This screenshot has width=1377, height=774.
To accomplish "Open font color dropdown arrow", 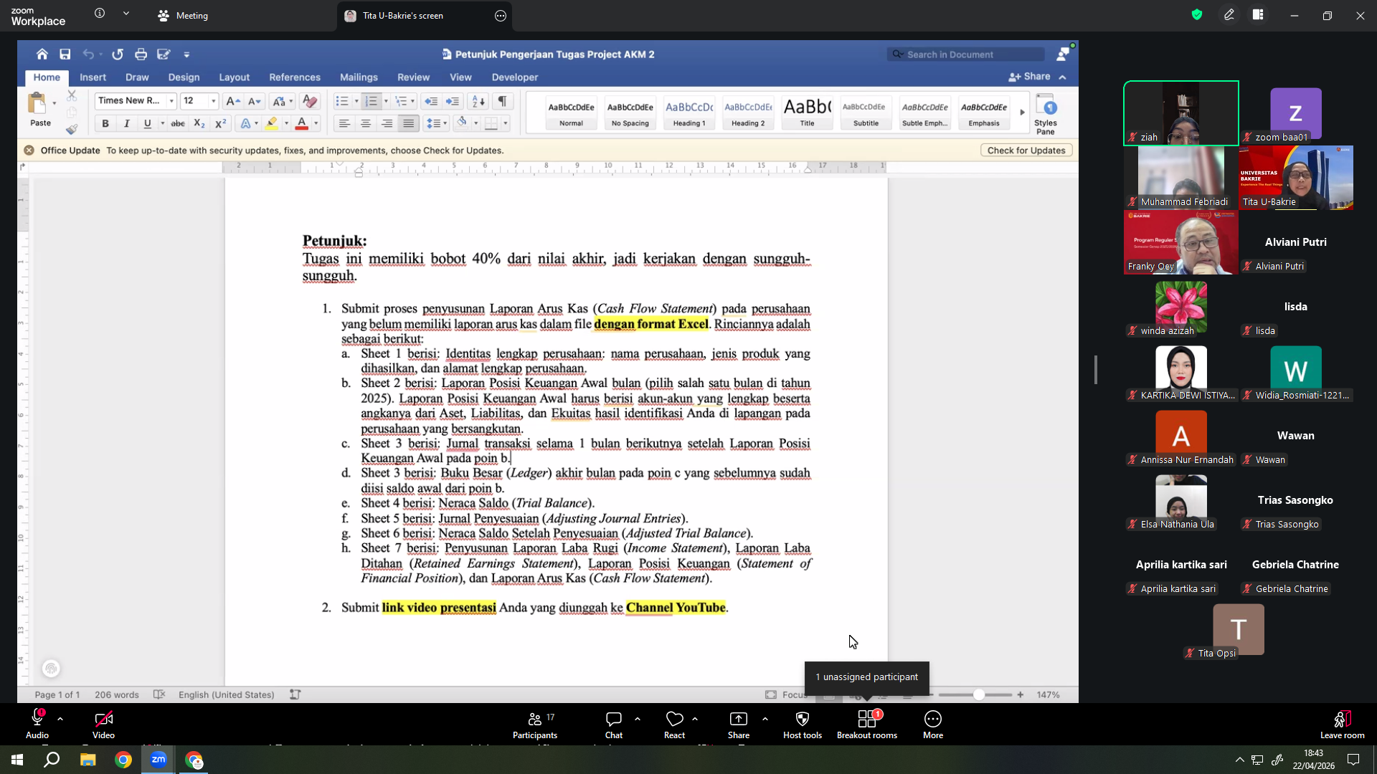I will [x=316, y=124].
